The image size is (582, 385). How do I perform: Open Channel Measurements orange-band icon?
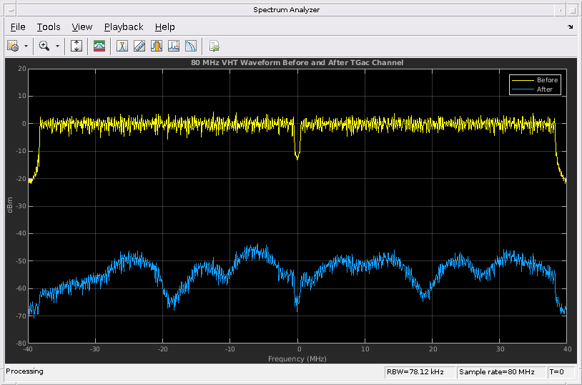[157, 46]
